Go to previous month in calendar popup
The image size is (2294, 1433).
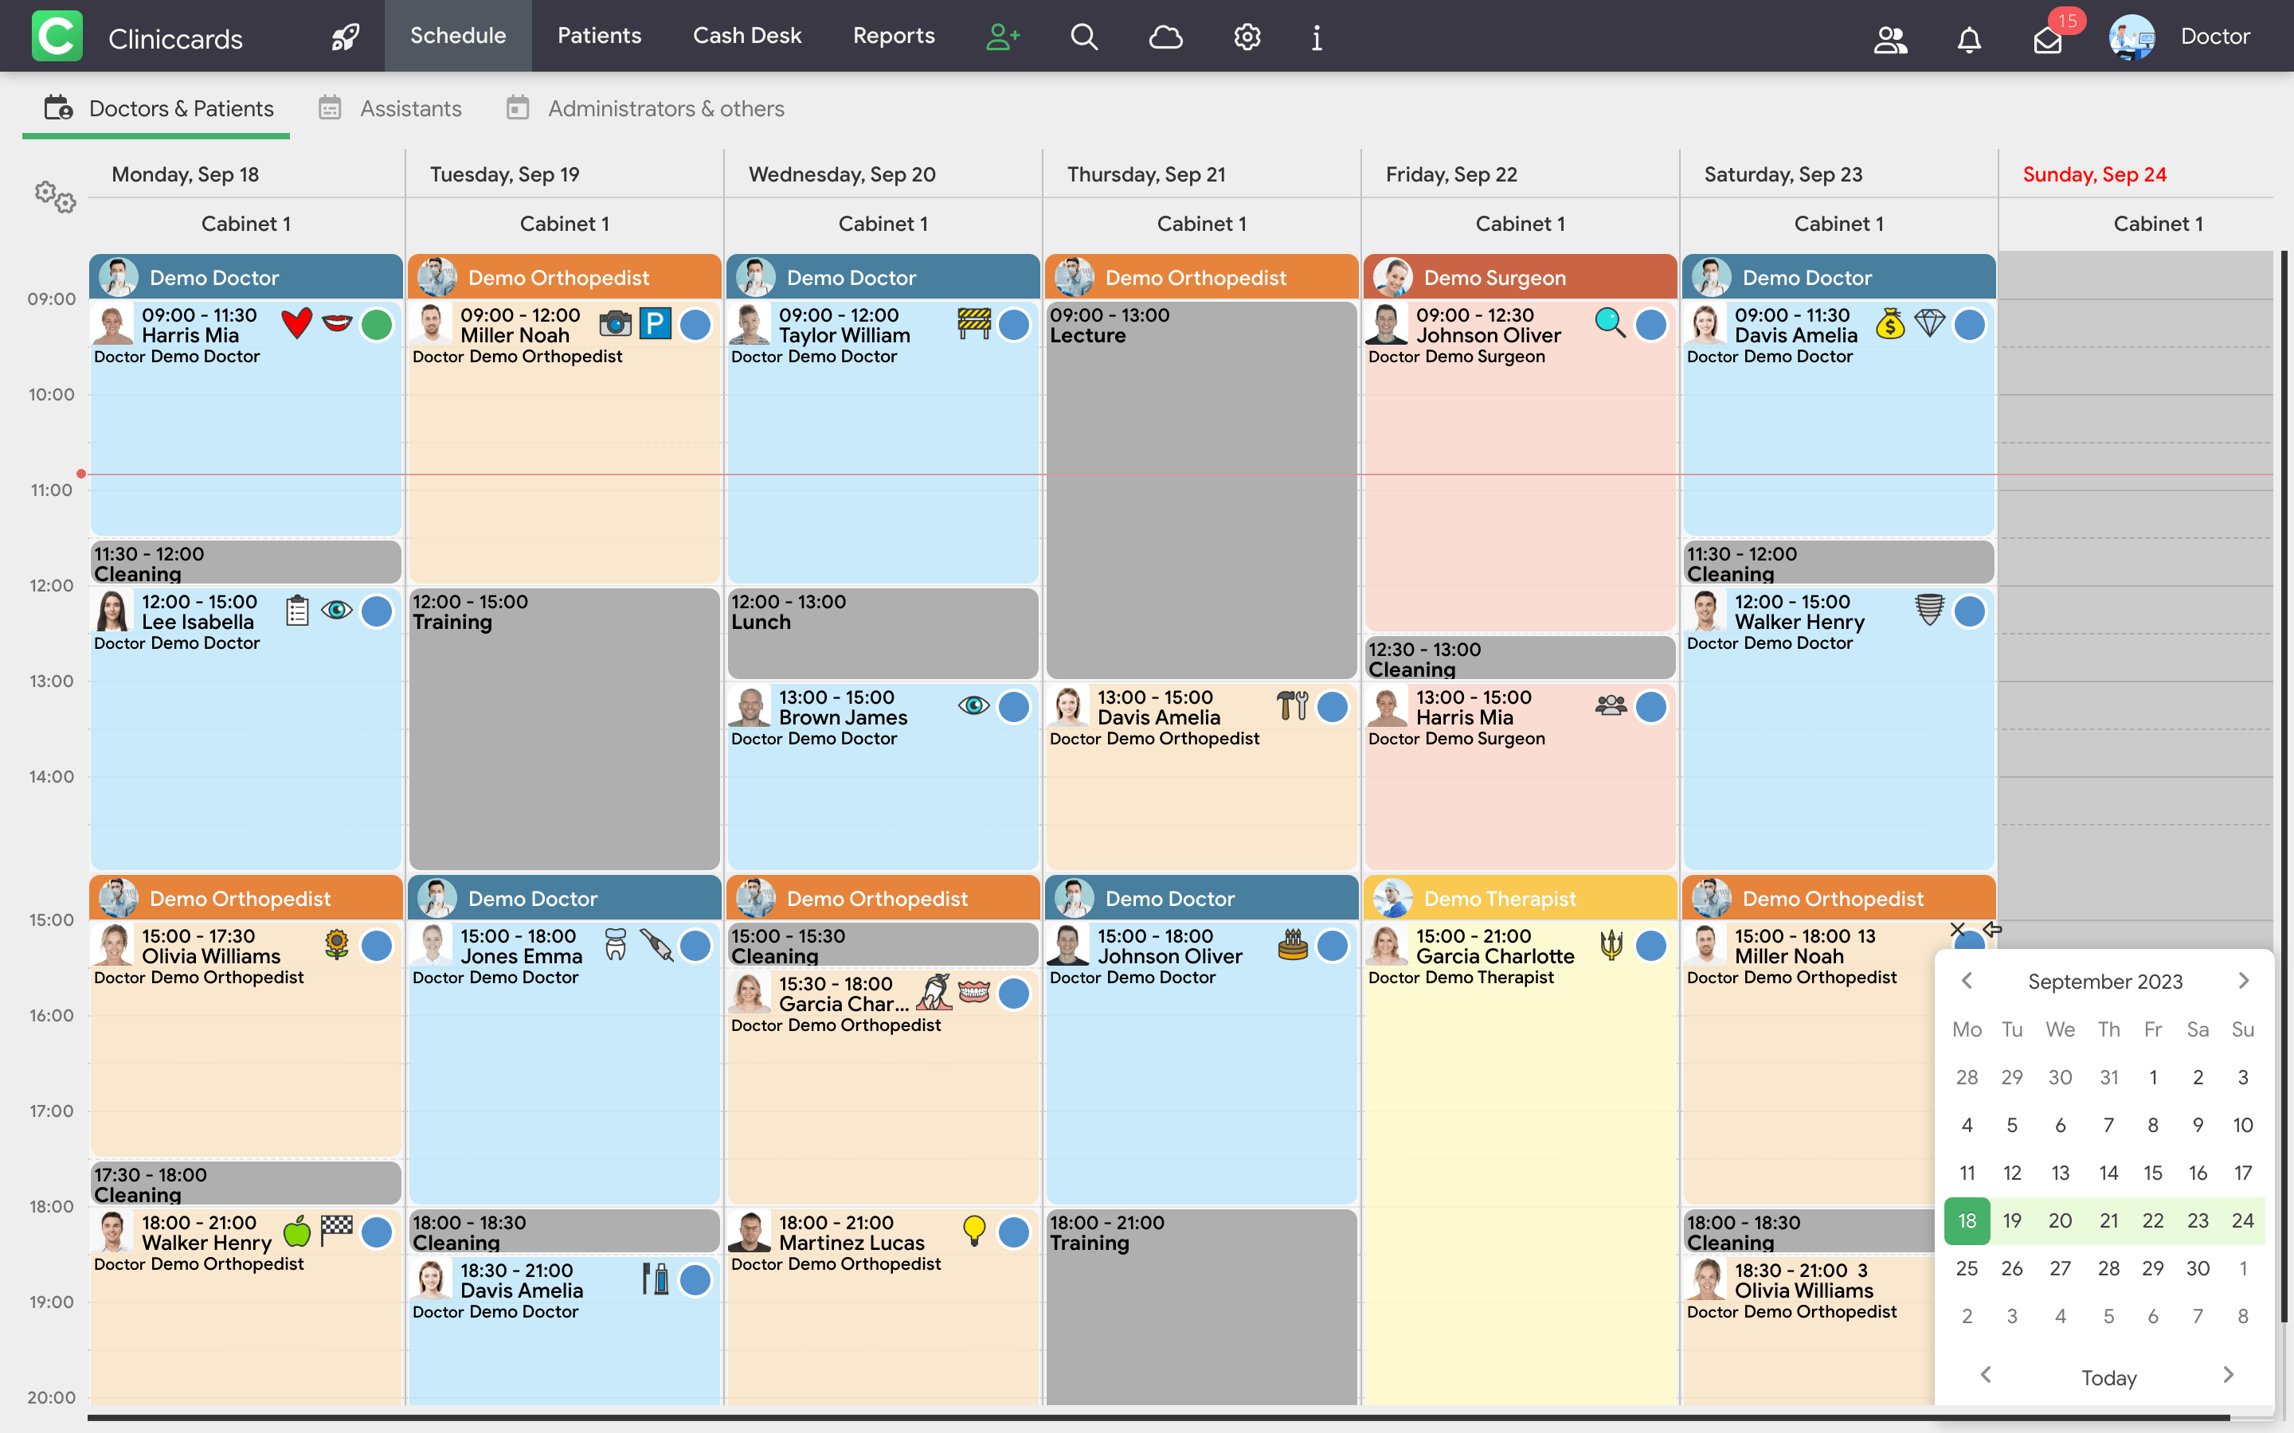(1967, 981)
